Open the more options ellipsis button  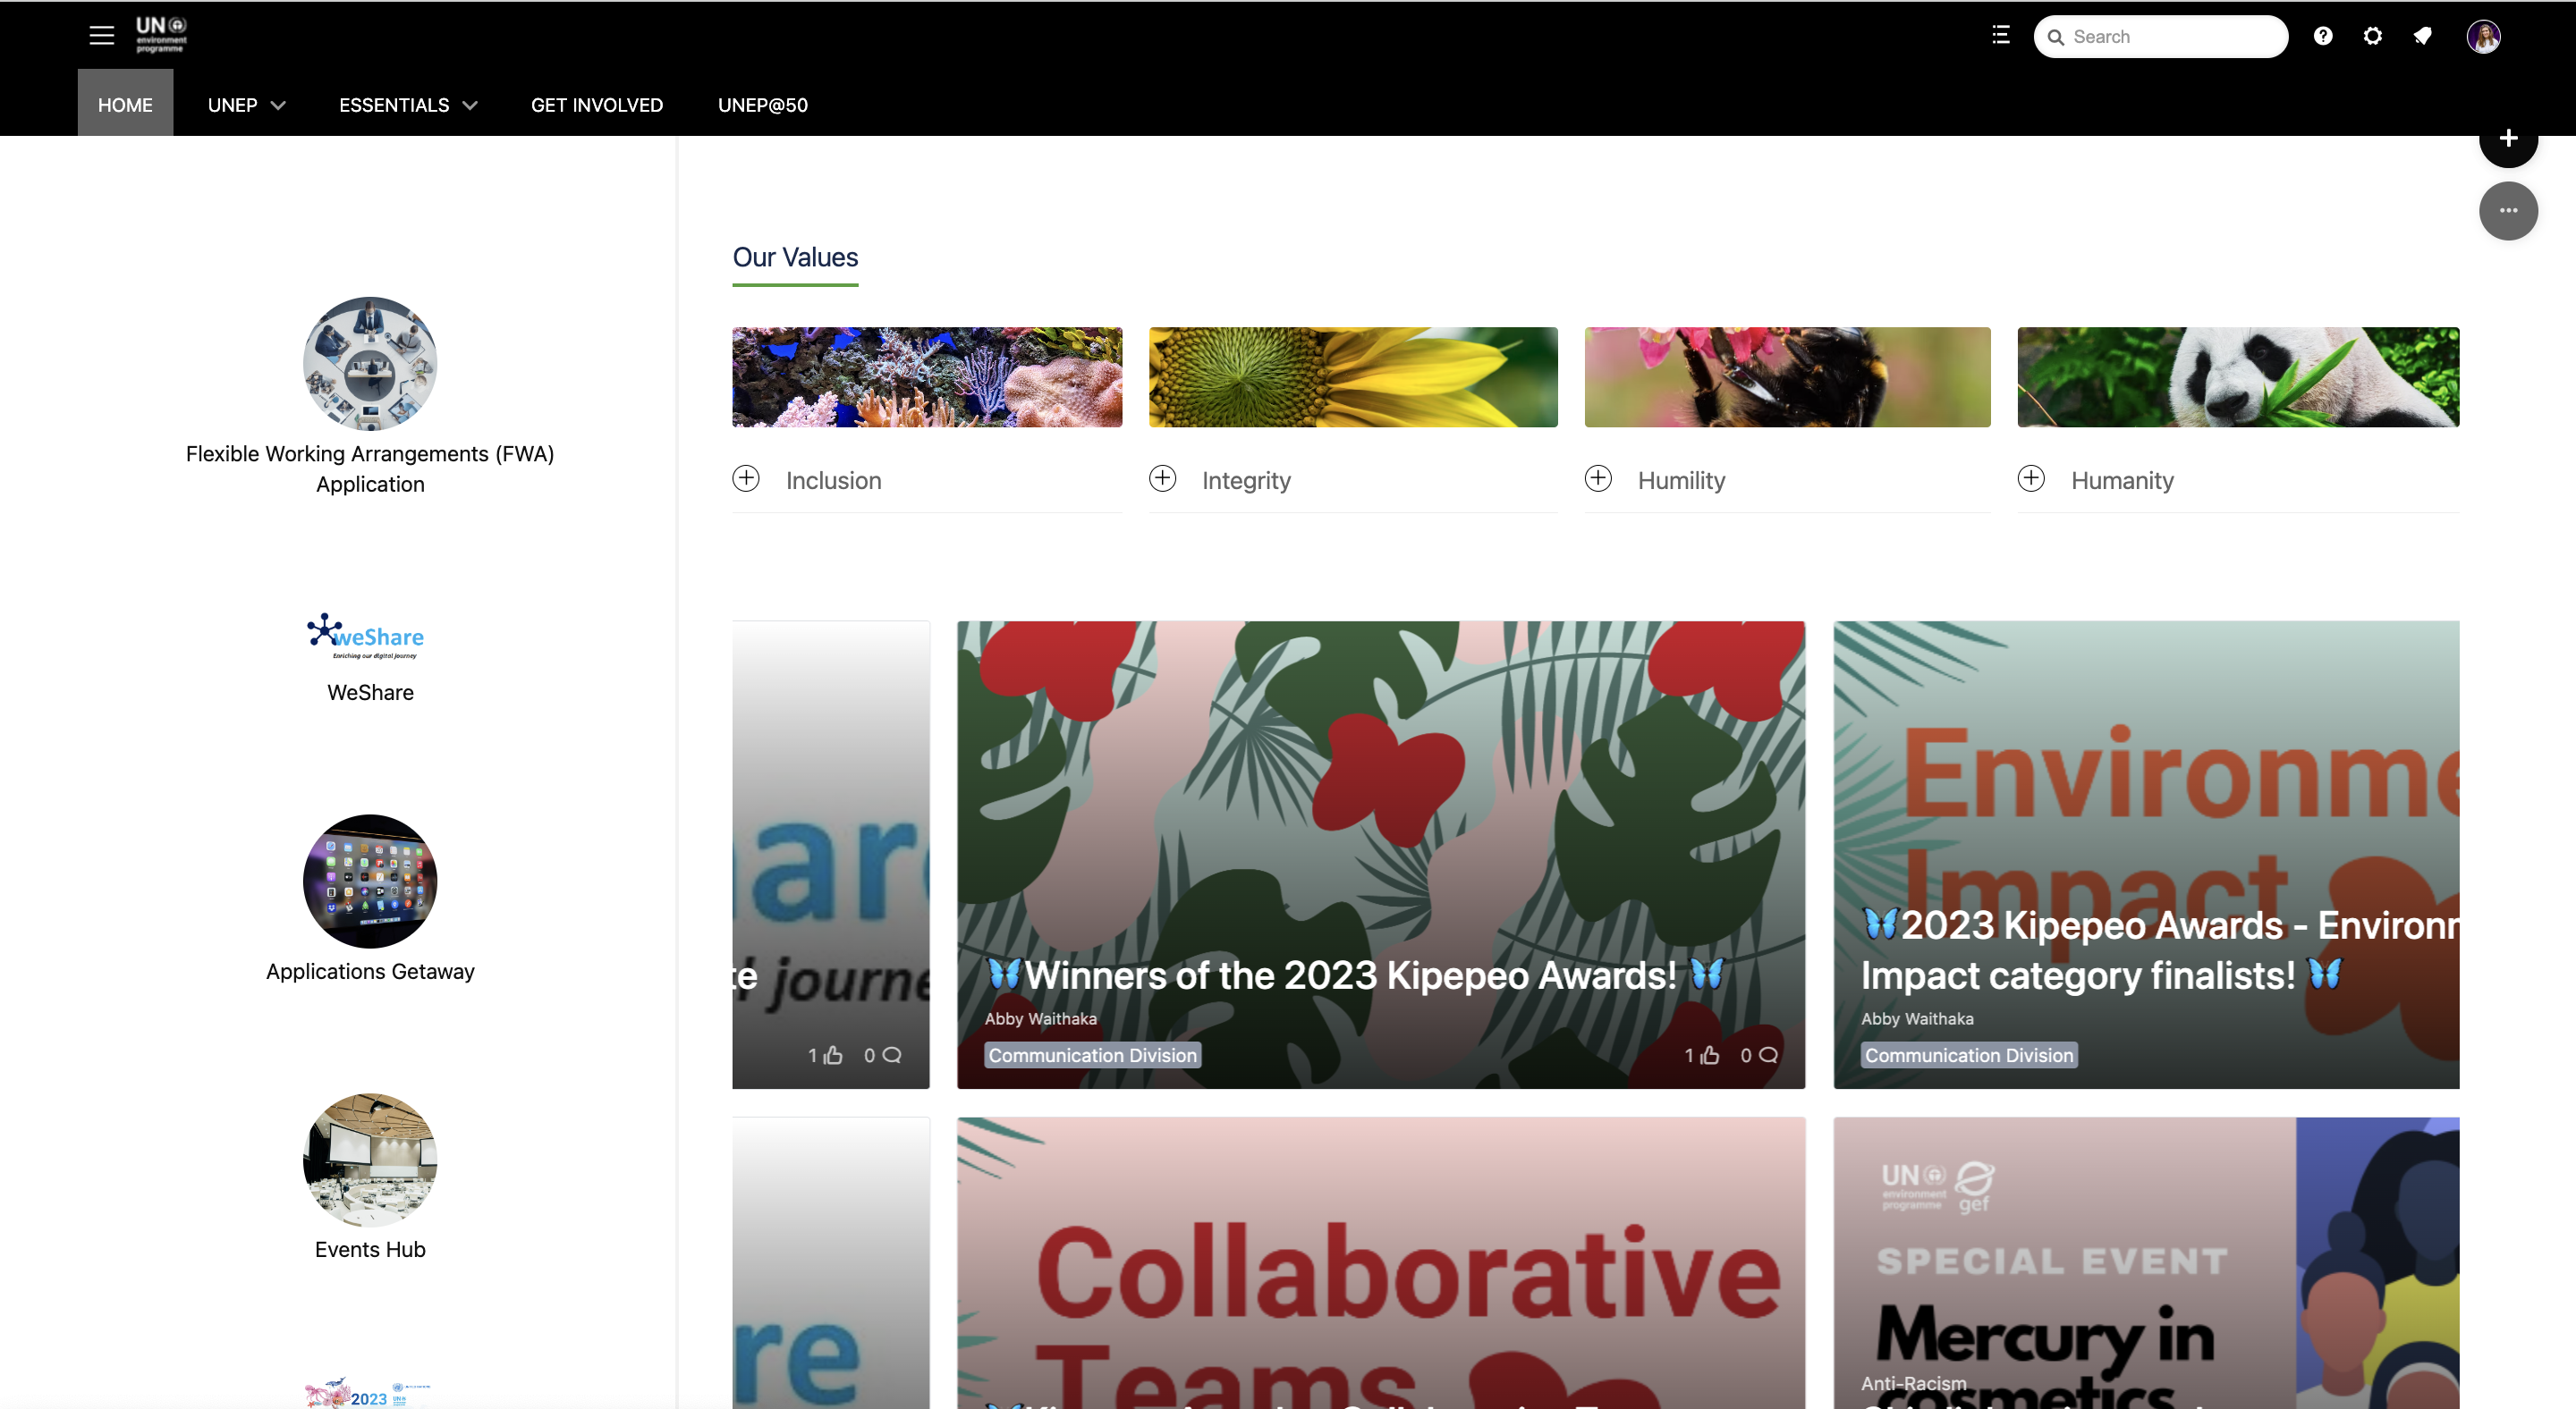click(2508, 211)
